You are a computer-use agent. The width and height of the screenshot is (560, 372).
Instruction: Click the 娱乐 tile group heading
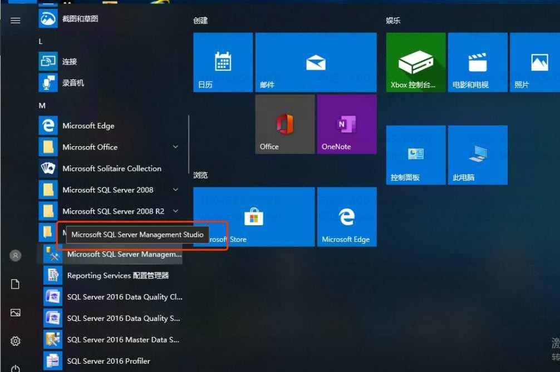click(393, 21)
